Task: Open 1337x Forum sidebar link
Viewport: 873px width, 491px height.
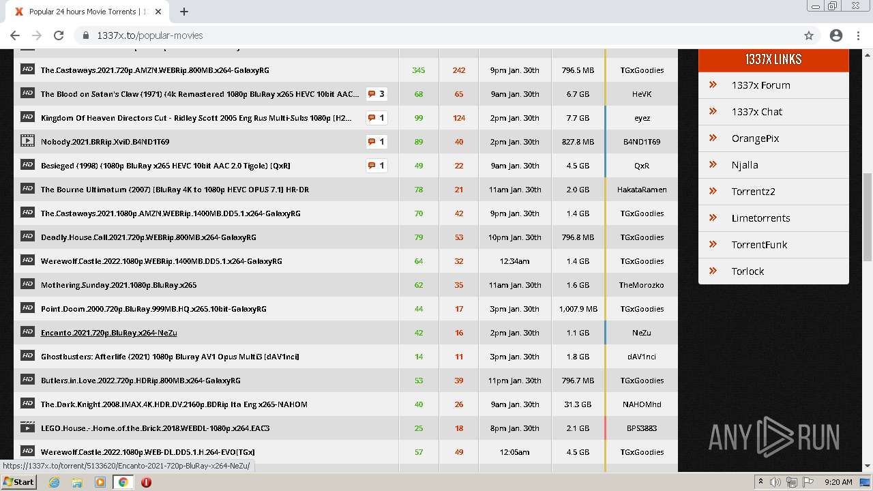Action: 760,85
